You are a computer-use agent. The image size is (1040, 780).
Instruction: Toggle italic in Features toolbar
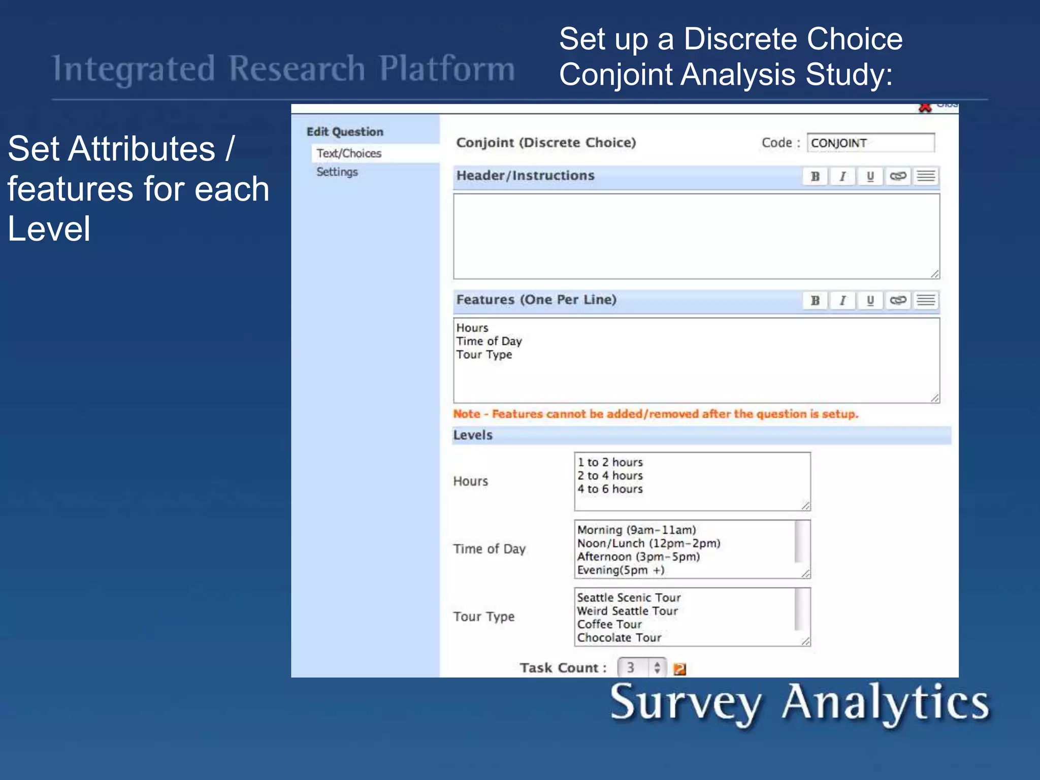coord(842,301)
